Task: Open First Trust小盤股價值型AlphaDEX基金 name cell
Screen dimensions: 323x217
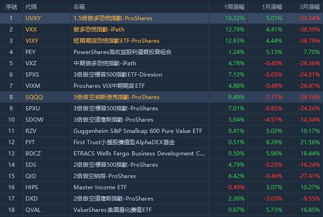Action: click(124, 142)
